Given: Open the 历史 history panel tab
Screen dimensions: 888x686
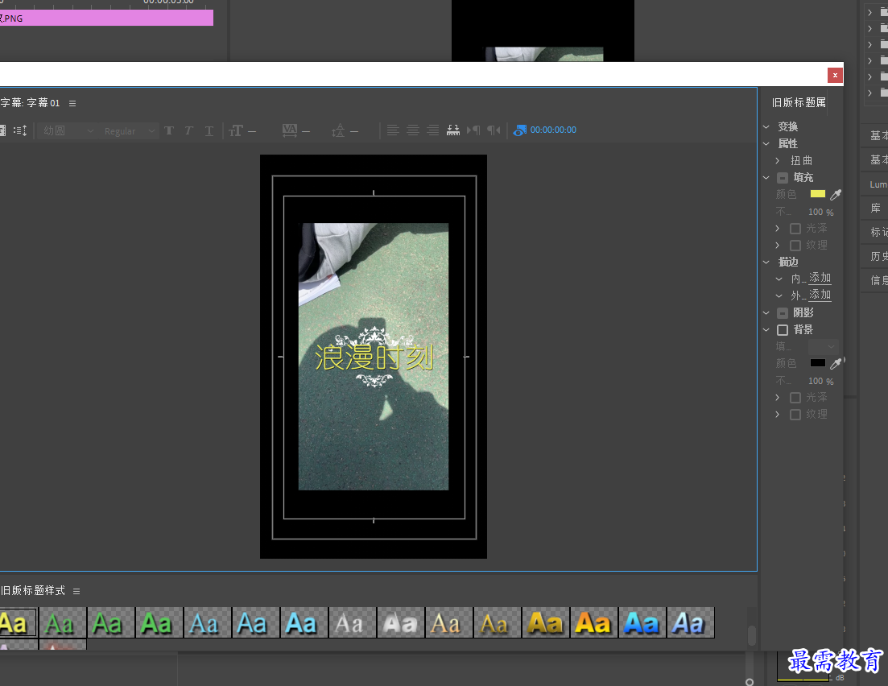Looking at the screenshot, I should [x=878, y=257].
